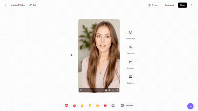Viewport: 198px width, 111px height.
Task: Click the Untitled Video title
Action: click(x=18, y=5)
